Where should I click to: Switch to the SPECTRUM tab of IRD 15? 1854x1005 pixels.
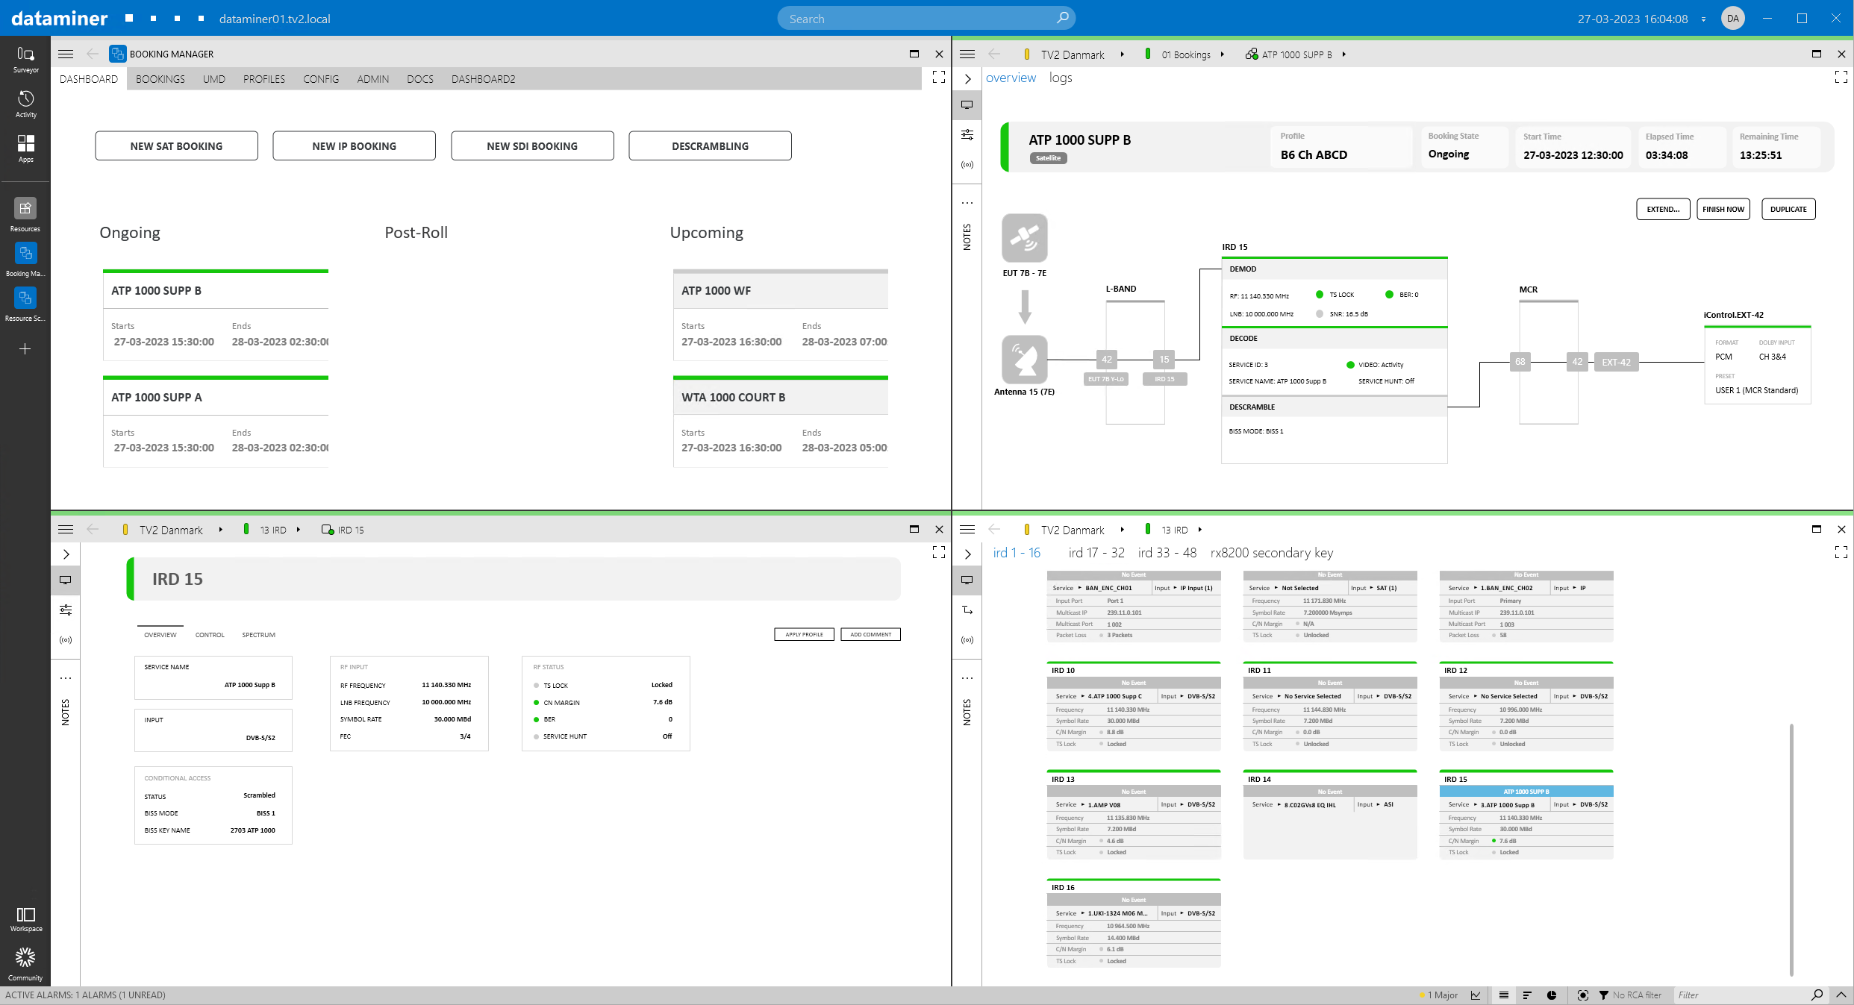258,635
